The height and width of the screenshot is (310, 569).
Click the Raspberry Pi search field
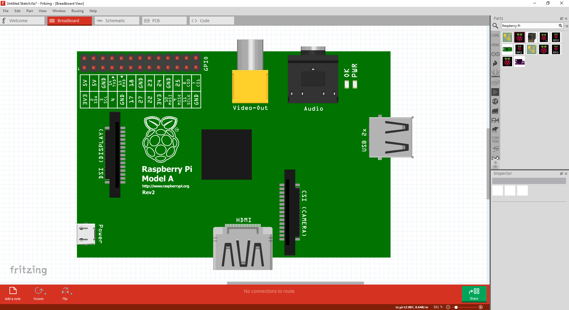pos(529,26)
